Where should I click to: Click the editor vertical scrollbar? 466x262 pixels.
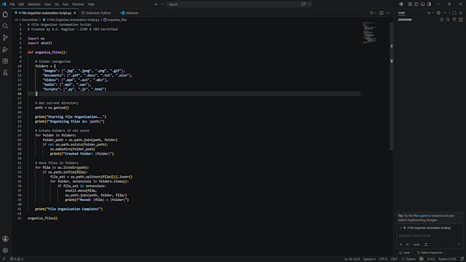pyautogui.click(x=391, y=86)
